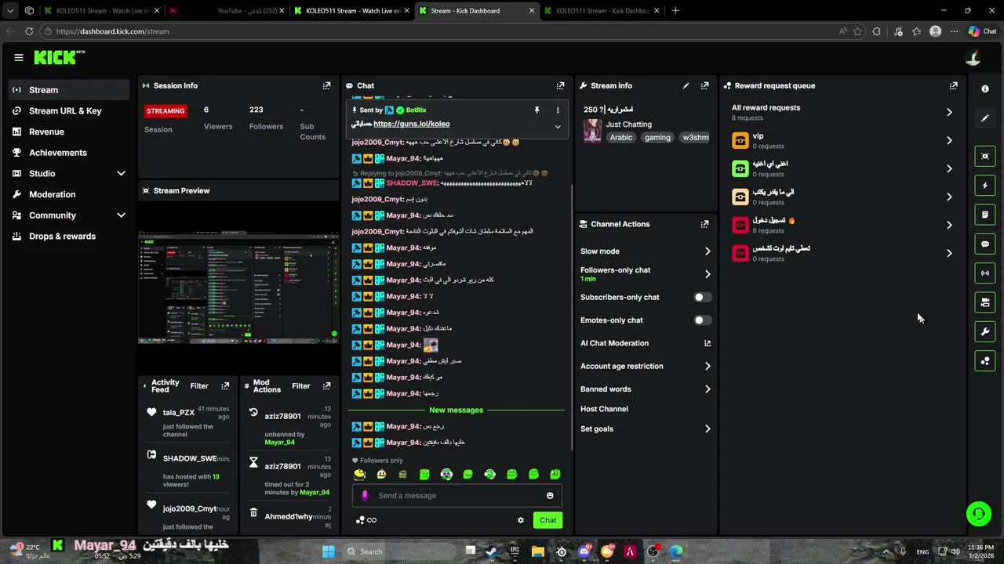
Task: Toggle Emotes-only chat switch
Action: [x=703, y=320]
